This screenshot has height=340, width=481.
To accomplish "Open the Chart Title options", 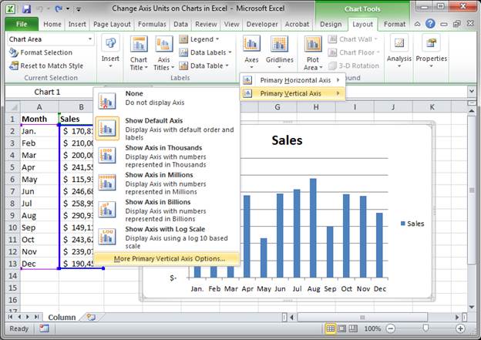I will click(x=139, y=53).
